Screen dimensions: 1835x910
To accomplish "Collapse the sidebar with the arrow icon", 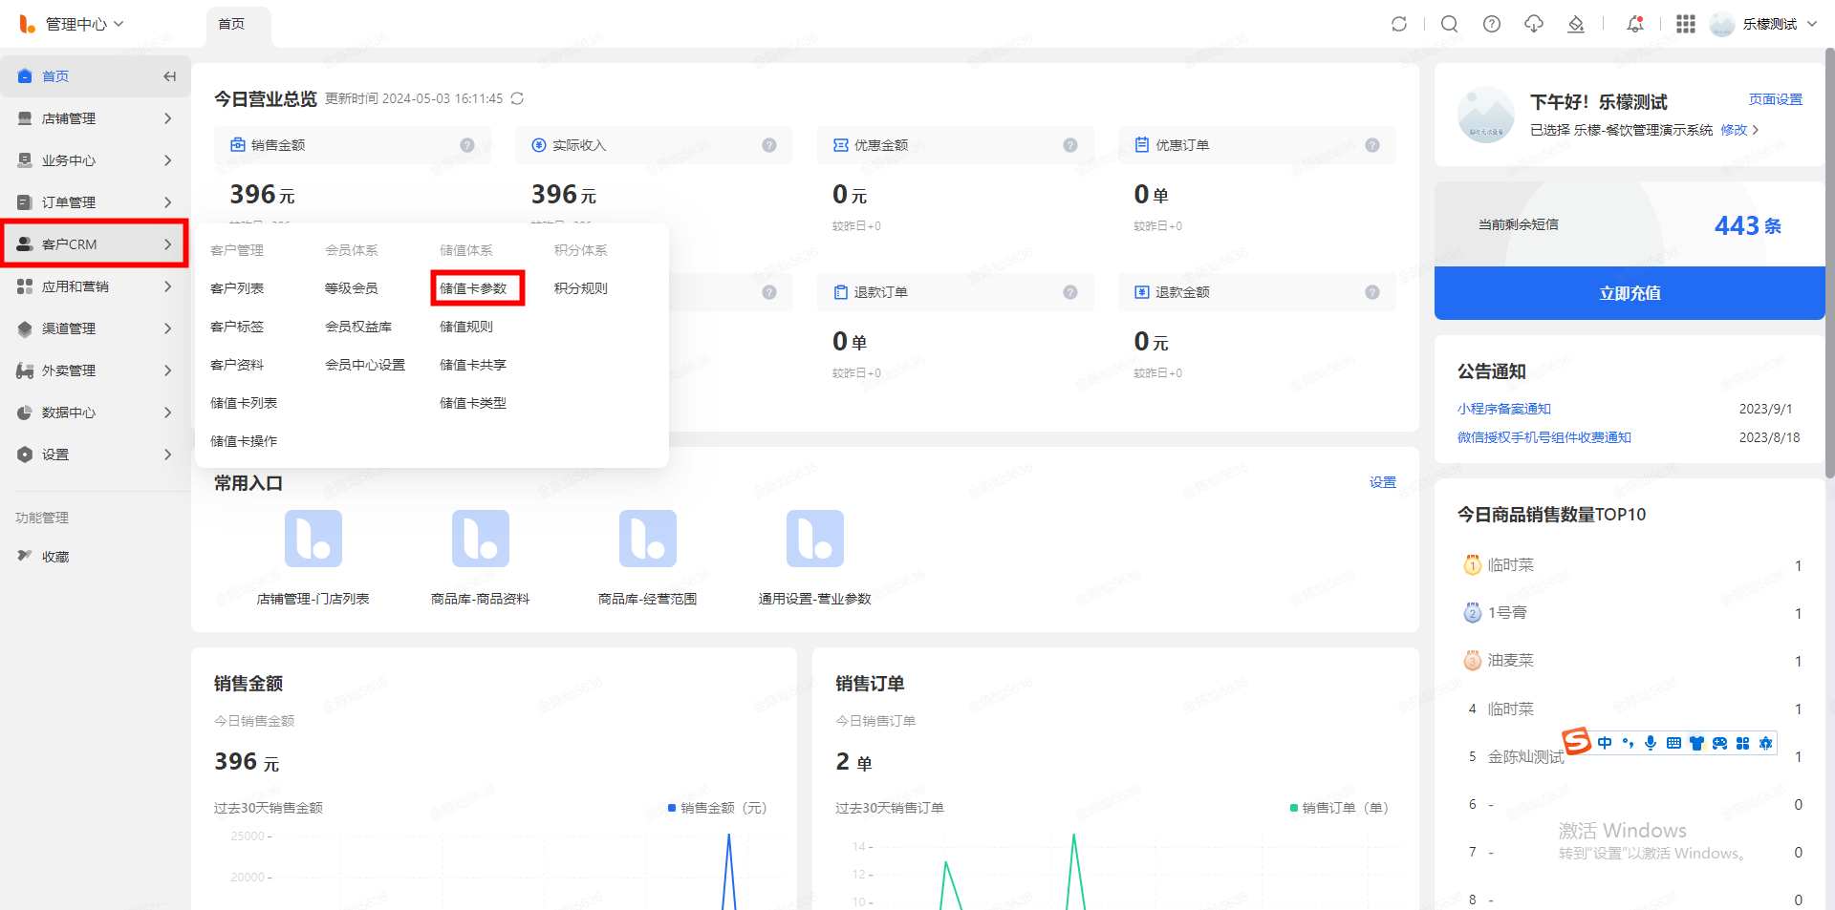I will tap(169, 76).
